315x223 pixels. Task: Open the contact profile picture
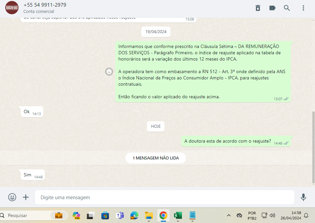point(12,8)
